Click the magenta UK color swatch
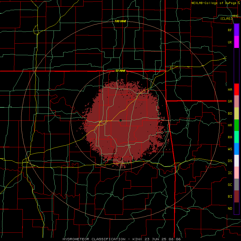This screenshot has width=241, height=241. point(236,42)
